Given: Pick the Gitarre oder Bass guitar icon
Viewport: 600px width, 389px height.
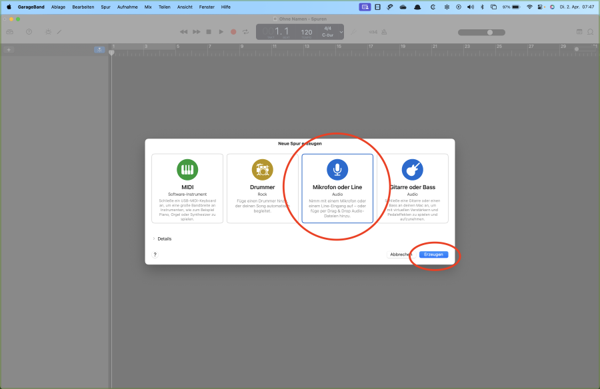Looking at the screenshot, I should 412,169.
